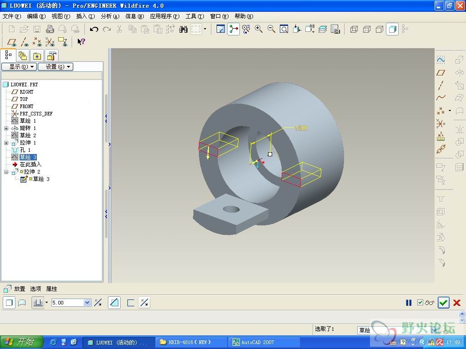Expand the 拉伸 1 tree node
Screen dimensions: 466x349
(6, 143)
